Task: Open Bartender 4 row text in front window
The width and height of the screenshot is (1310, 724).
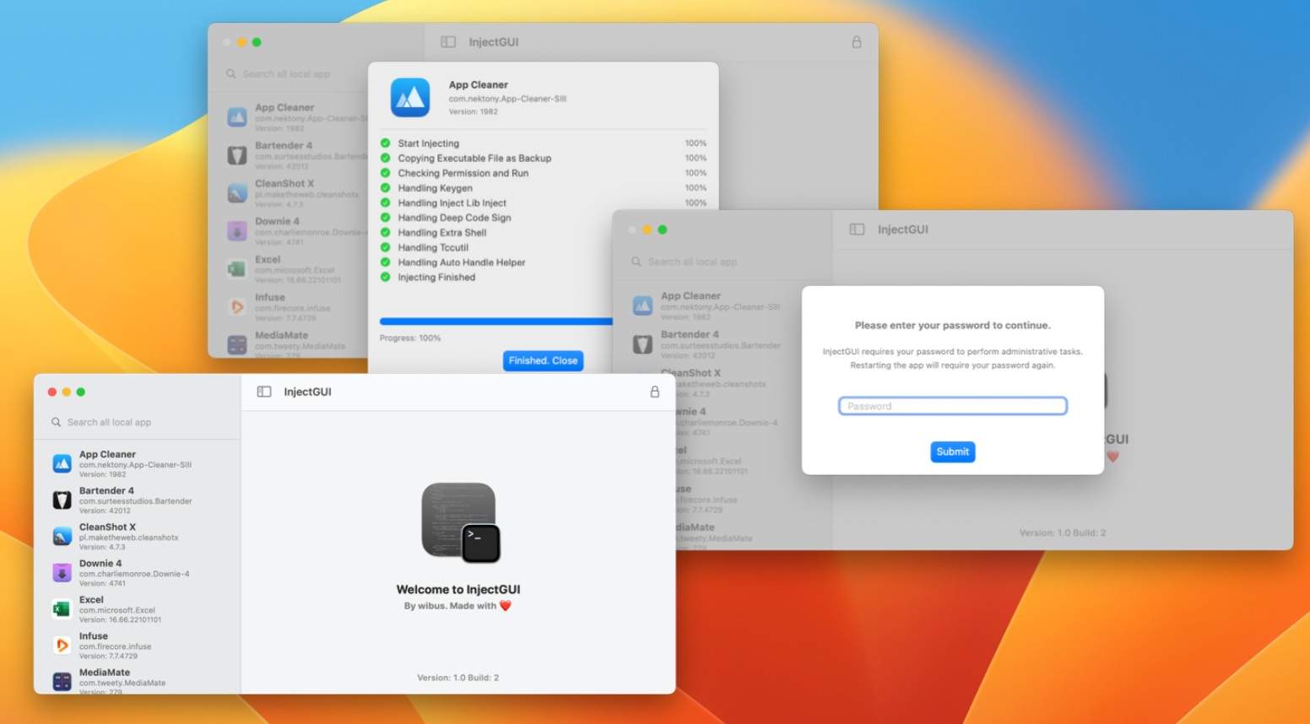Action: coord(135,500)
